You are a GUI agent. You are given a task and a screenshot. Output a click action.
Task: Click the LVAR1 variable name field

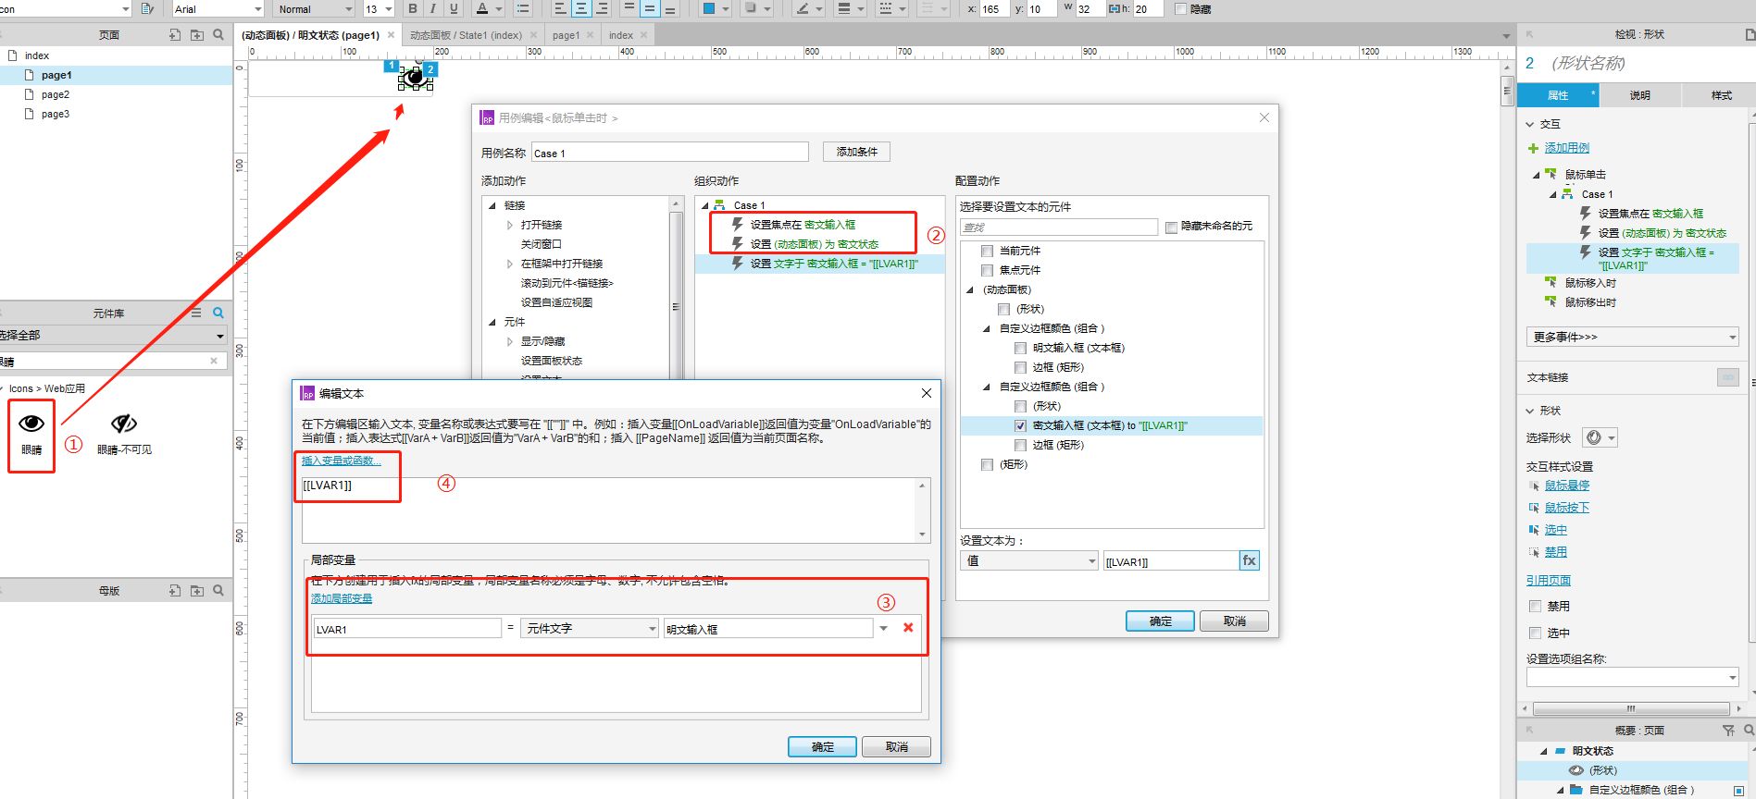(407, 629)
